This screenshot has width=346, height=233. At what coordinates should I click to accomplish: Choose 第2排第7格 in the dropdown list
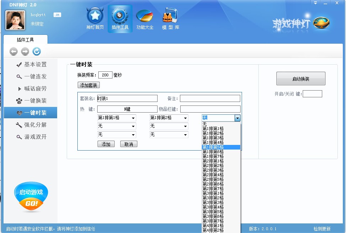click(221, 189)
